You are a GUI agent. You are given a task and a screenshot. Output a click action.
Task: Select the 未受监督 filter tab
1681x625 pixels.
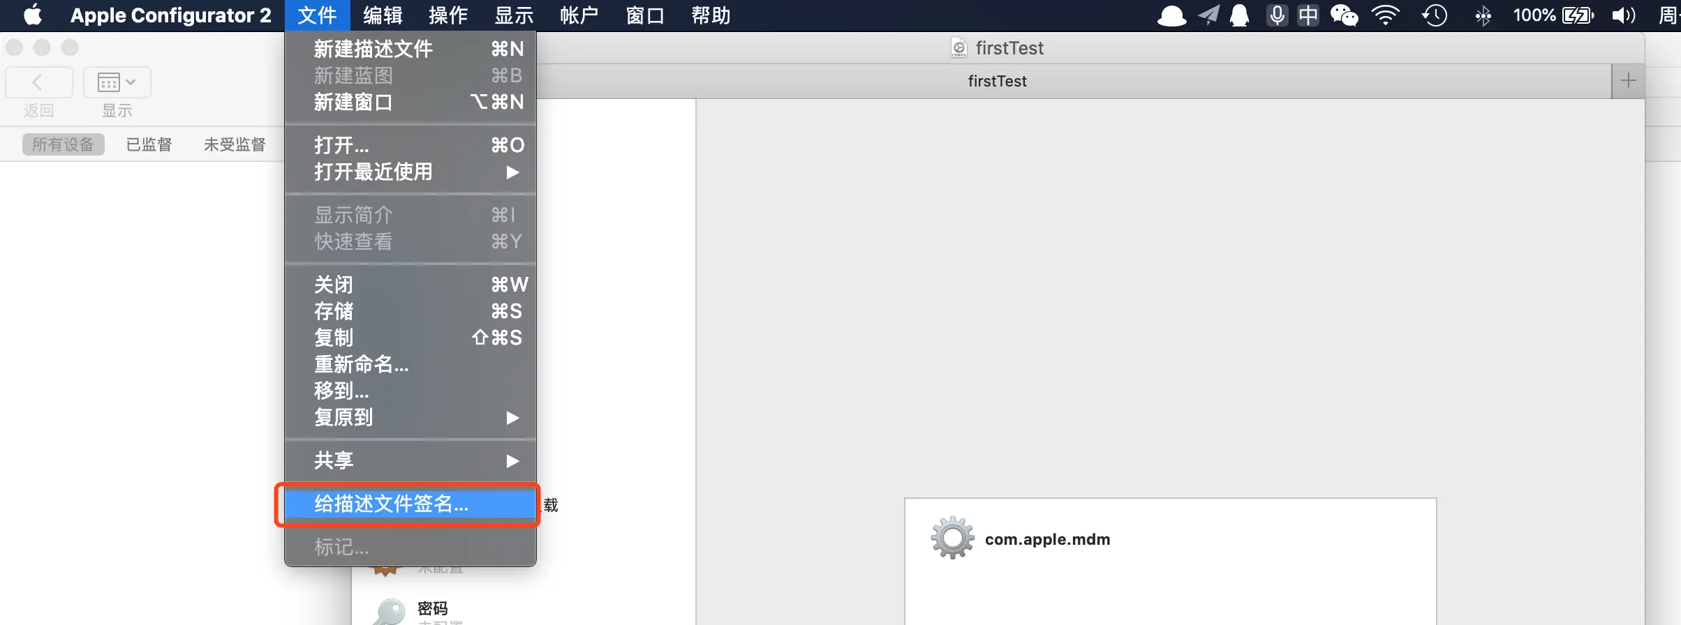point(235,144)
